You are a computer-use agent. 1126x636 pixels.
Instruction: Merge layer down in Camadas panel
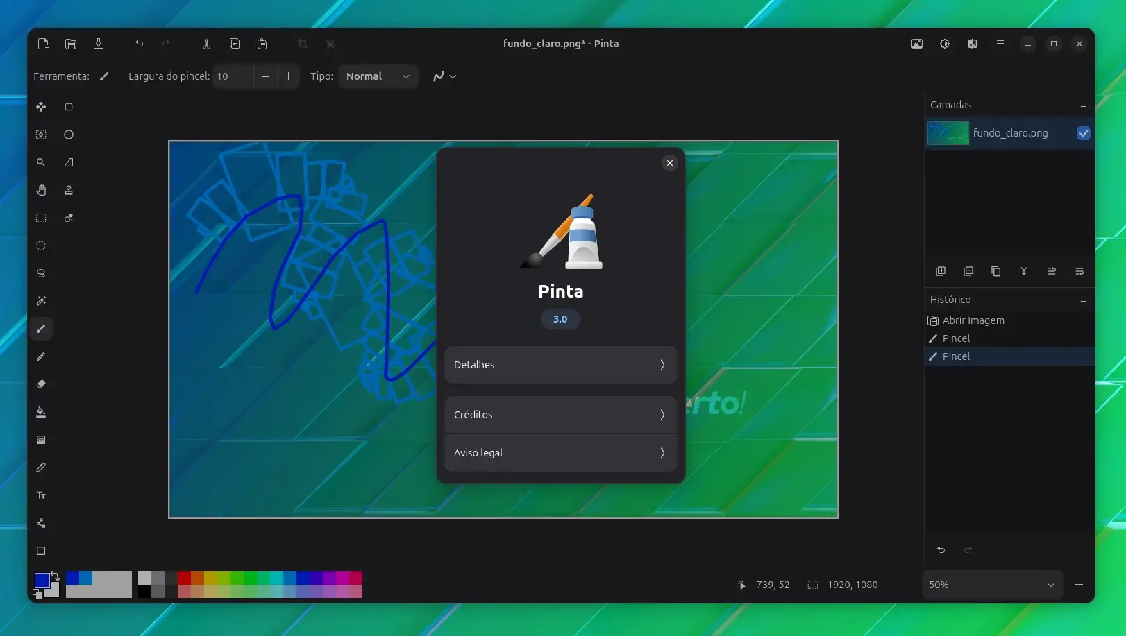pyautogui.click(x=1024, y=271)
